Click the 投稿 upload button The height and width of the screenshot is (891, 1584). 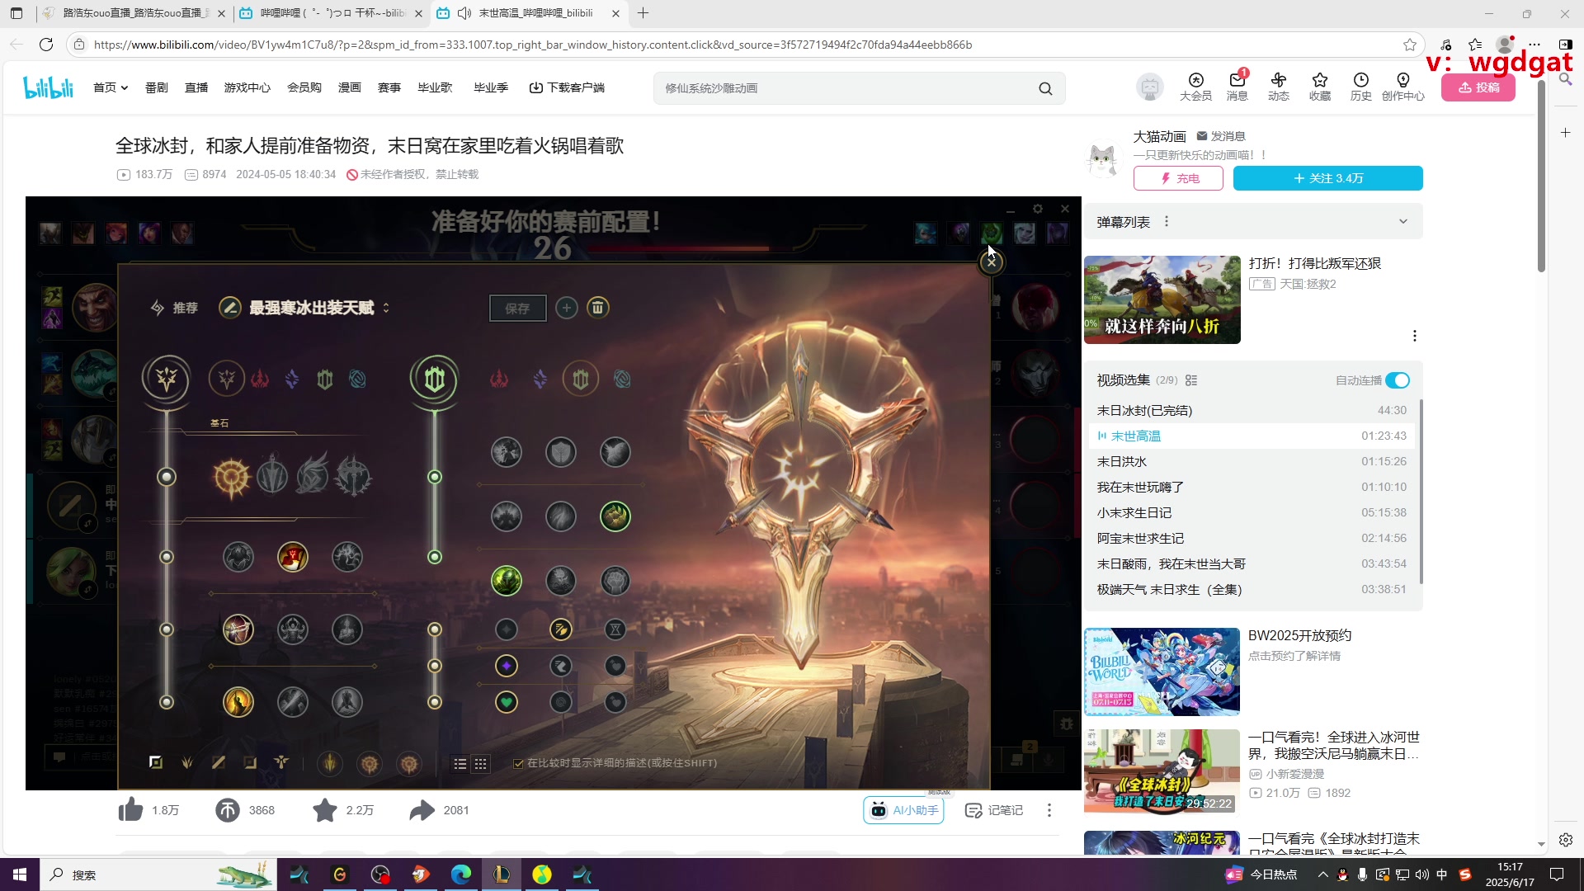coord(1478,87)
